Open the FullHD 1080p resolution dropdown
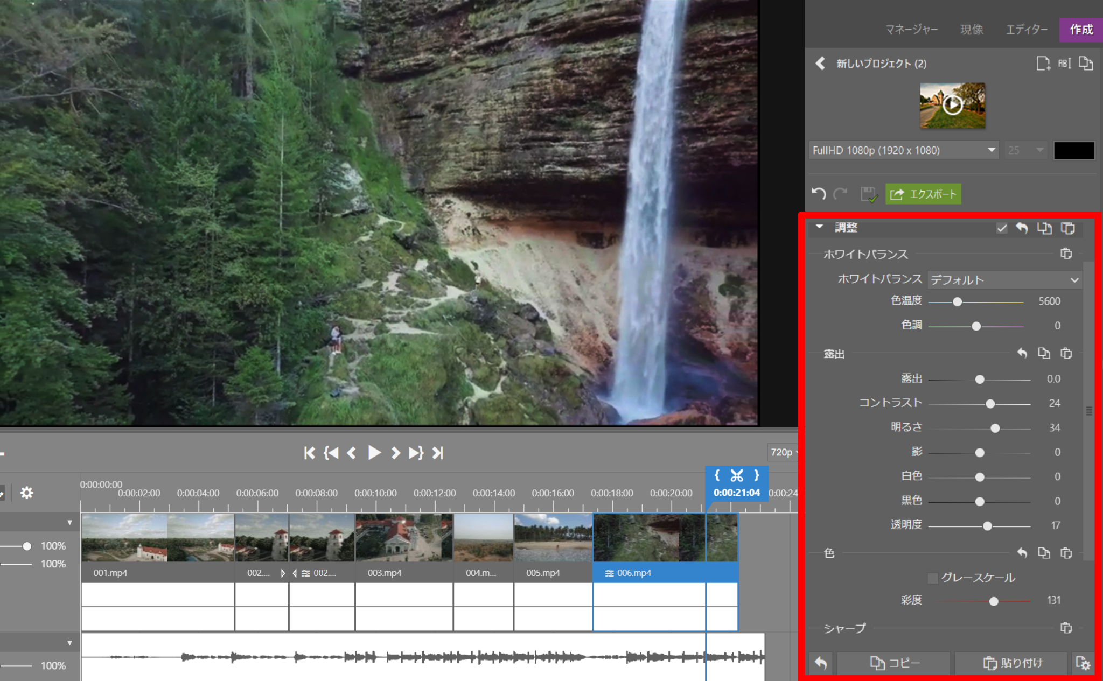This screenshot has height=681, width=1103. tap(904, 150)
